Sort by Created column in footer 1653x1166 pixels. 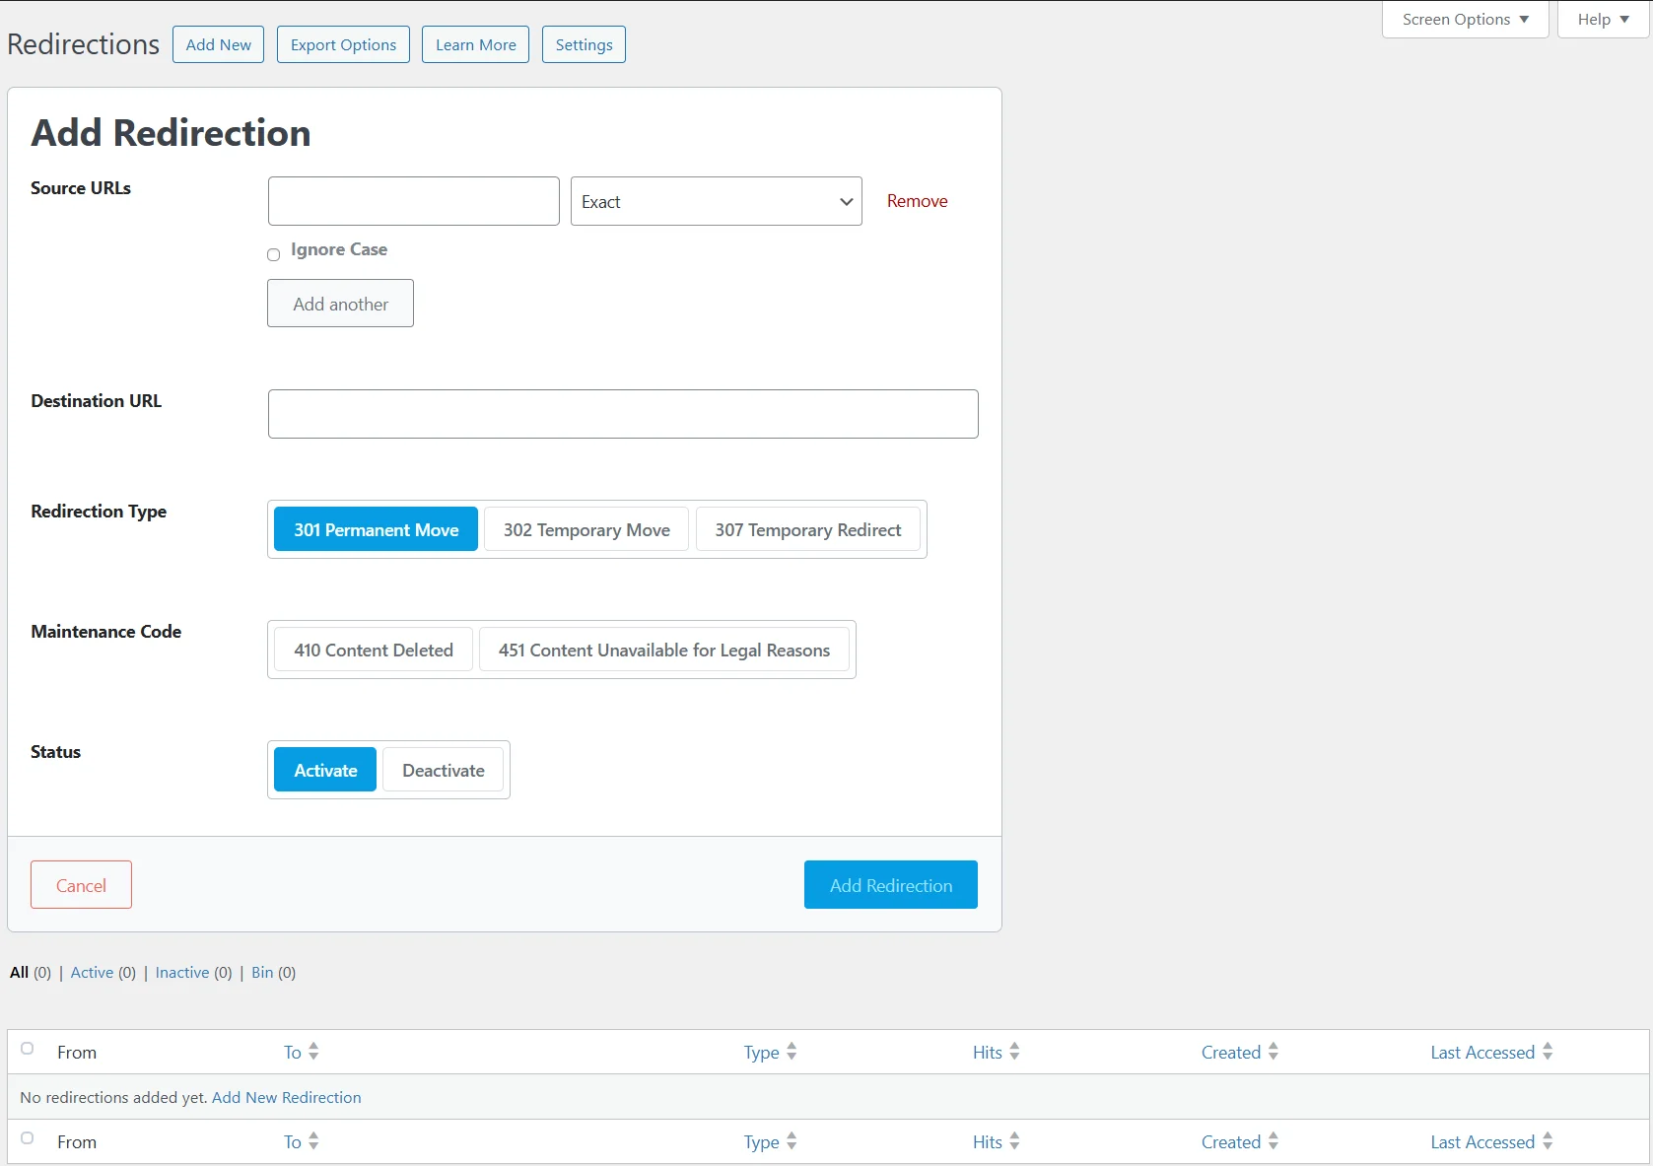coord(1240,1141)
